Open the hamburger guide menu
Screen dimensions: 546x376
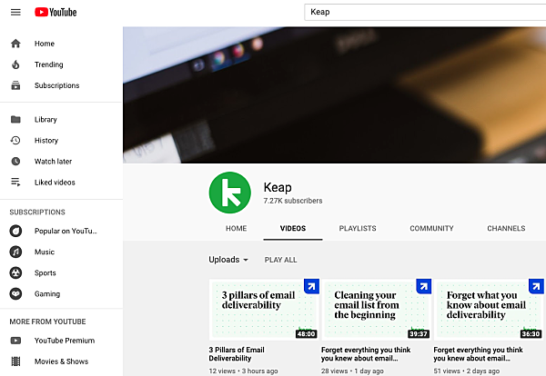tap(15, 13)
